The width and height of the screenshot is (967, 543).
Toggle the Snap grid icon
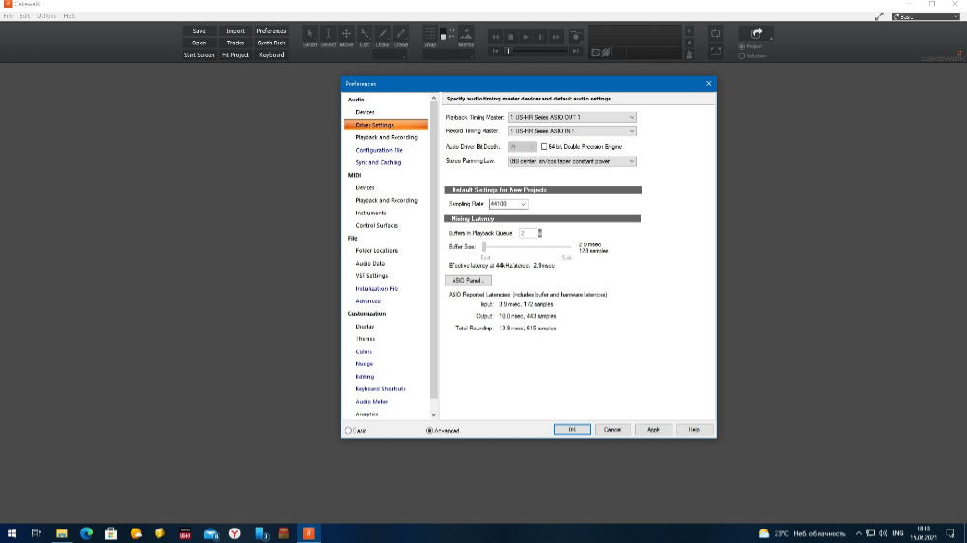[x=430, y=33]
